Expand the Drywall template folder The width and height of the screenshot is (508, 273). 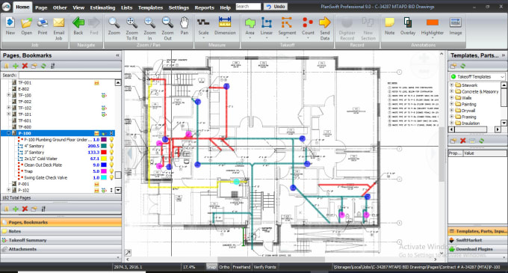pyautogui.click(x=451, y=110)
